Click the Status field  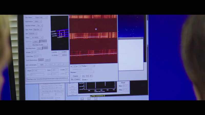86,72
